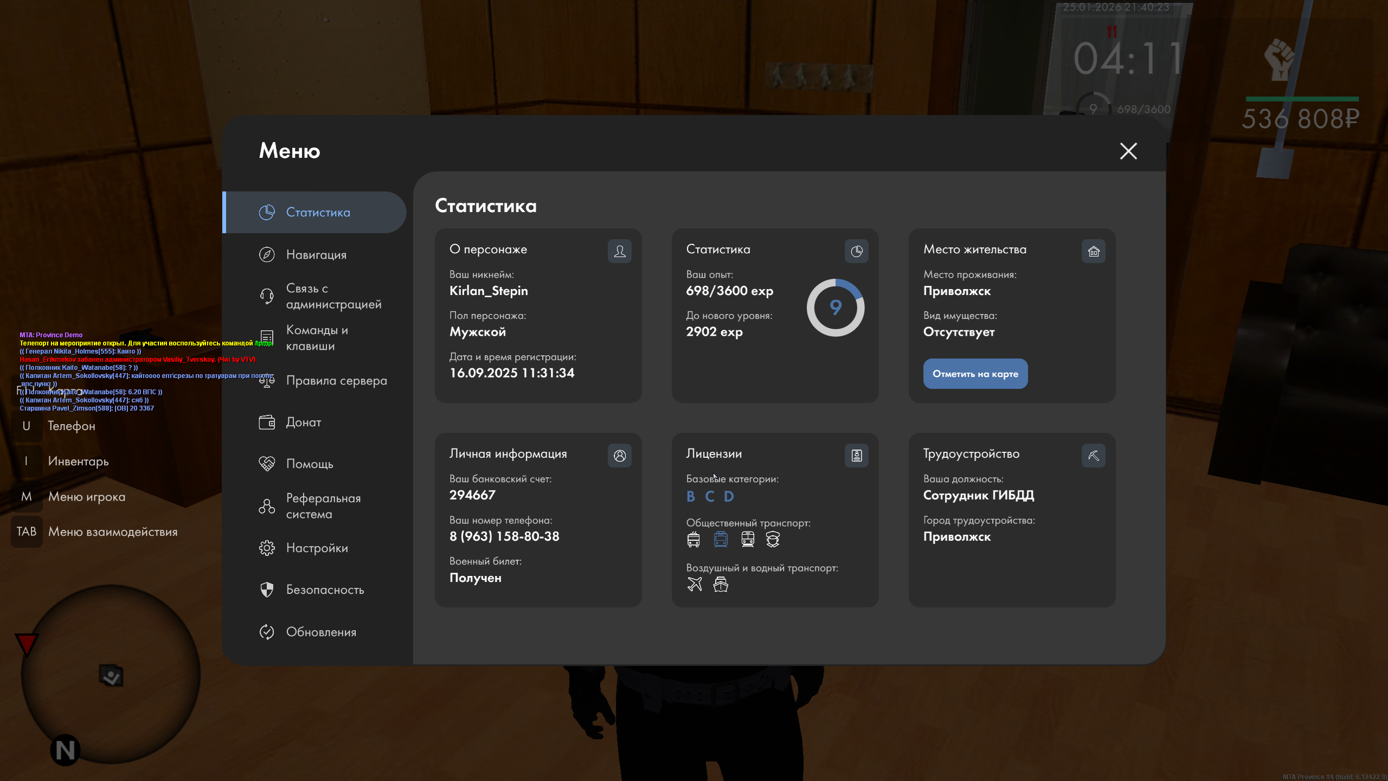
Task: View Обновления in the side menu
Action: (321, 632)
